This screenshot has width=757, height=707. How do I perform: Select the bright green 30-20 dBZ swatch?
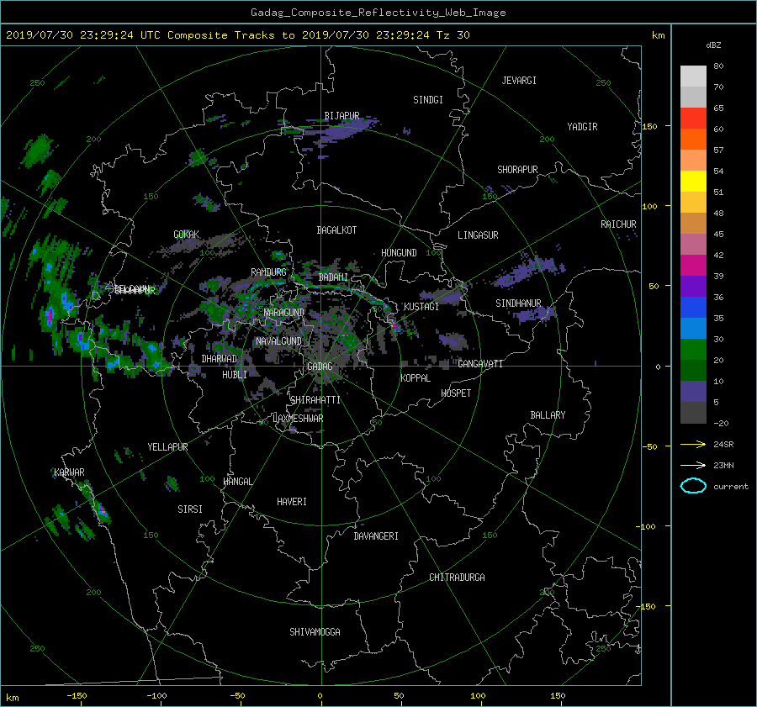[693, 350]
